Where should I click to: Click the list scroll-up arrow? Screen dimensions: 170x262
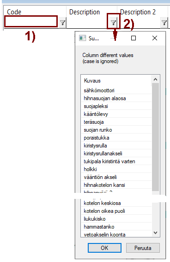(156, 79)
